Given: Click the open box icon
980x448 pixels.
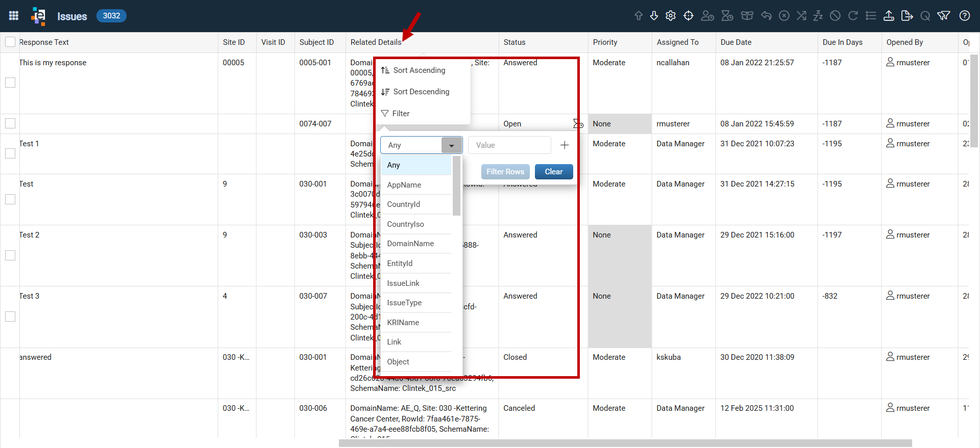Looking at the screenshot, I should point(747,16).
